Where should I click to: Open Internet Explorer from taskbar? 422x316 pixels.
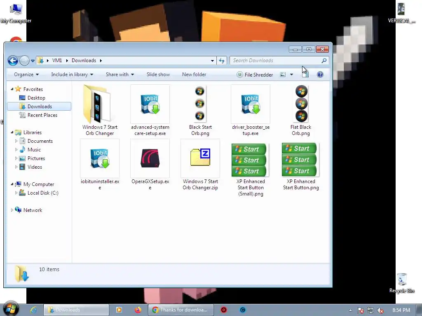pos(33,310)
